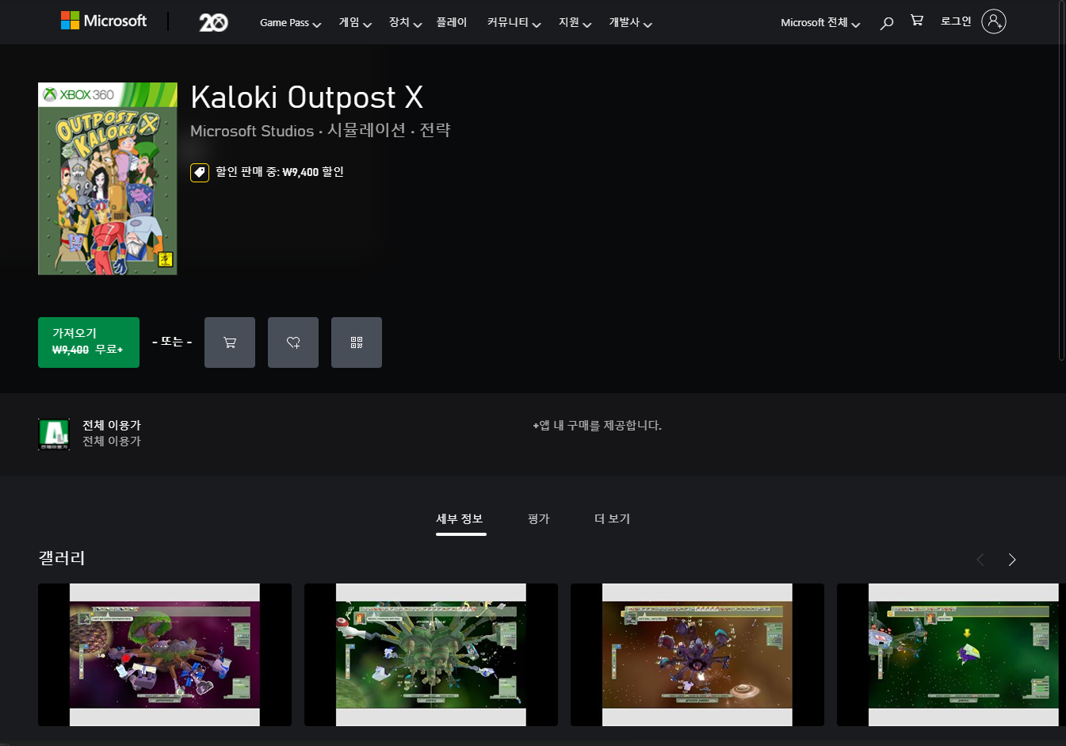Expand the Game Pass menu
This screenshot has height=746, width=1066.
(290, 23)
